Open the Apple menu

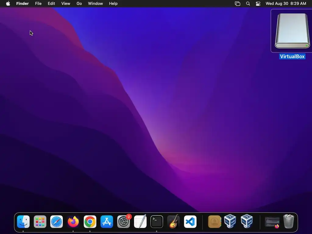tap(8, 4)
